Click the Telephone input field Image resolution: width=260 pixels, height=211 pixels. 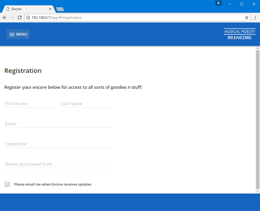[58, 144]
